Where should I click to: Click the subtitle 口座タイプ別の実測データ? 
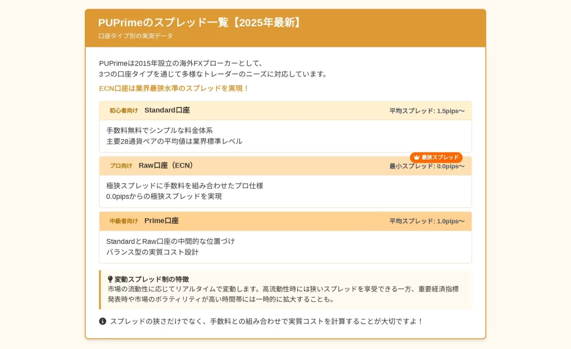pyautogui.click(x=136, y=36)
